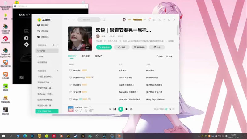
Task: Open the description details link [详情]
Action: click(171, 41)
